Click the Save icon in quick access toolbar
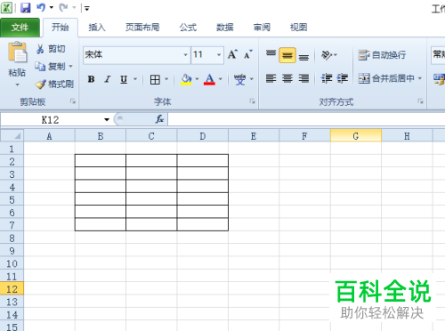The image size is (445, 331). point(26,8)
